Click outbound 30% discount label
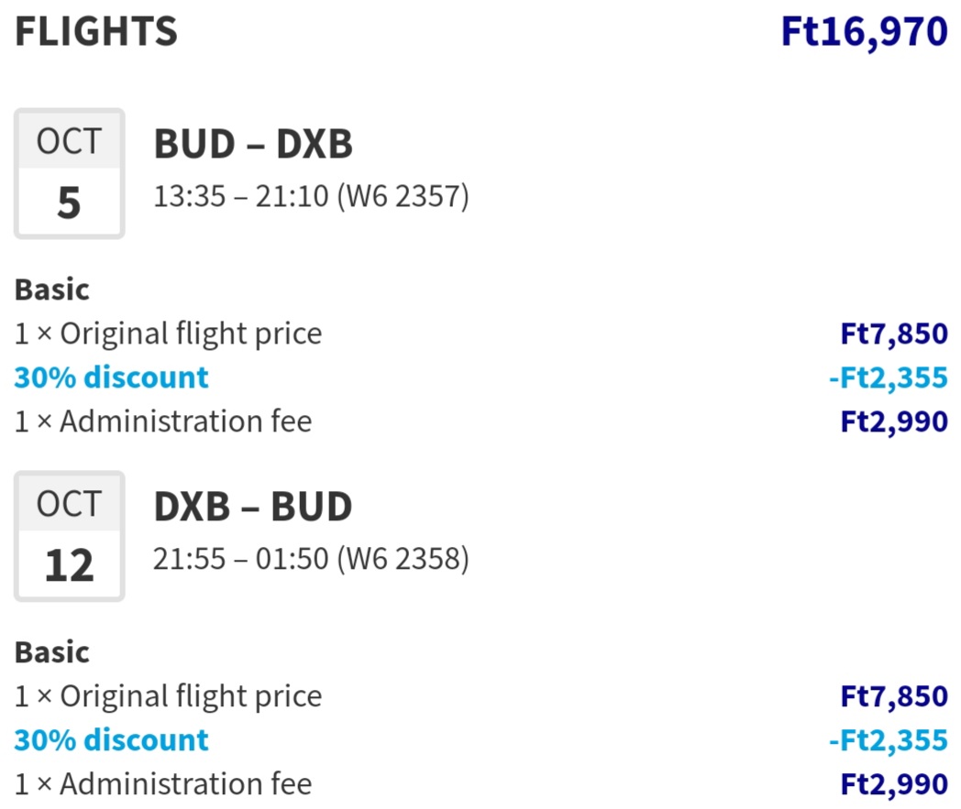Image resolution: width=961 pixels, height=809 pixels. [112, 377]
